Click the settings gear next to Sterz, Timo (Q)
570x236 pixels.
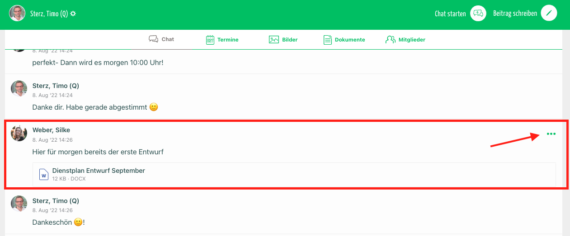(73, 14)
